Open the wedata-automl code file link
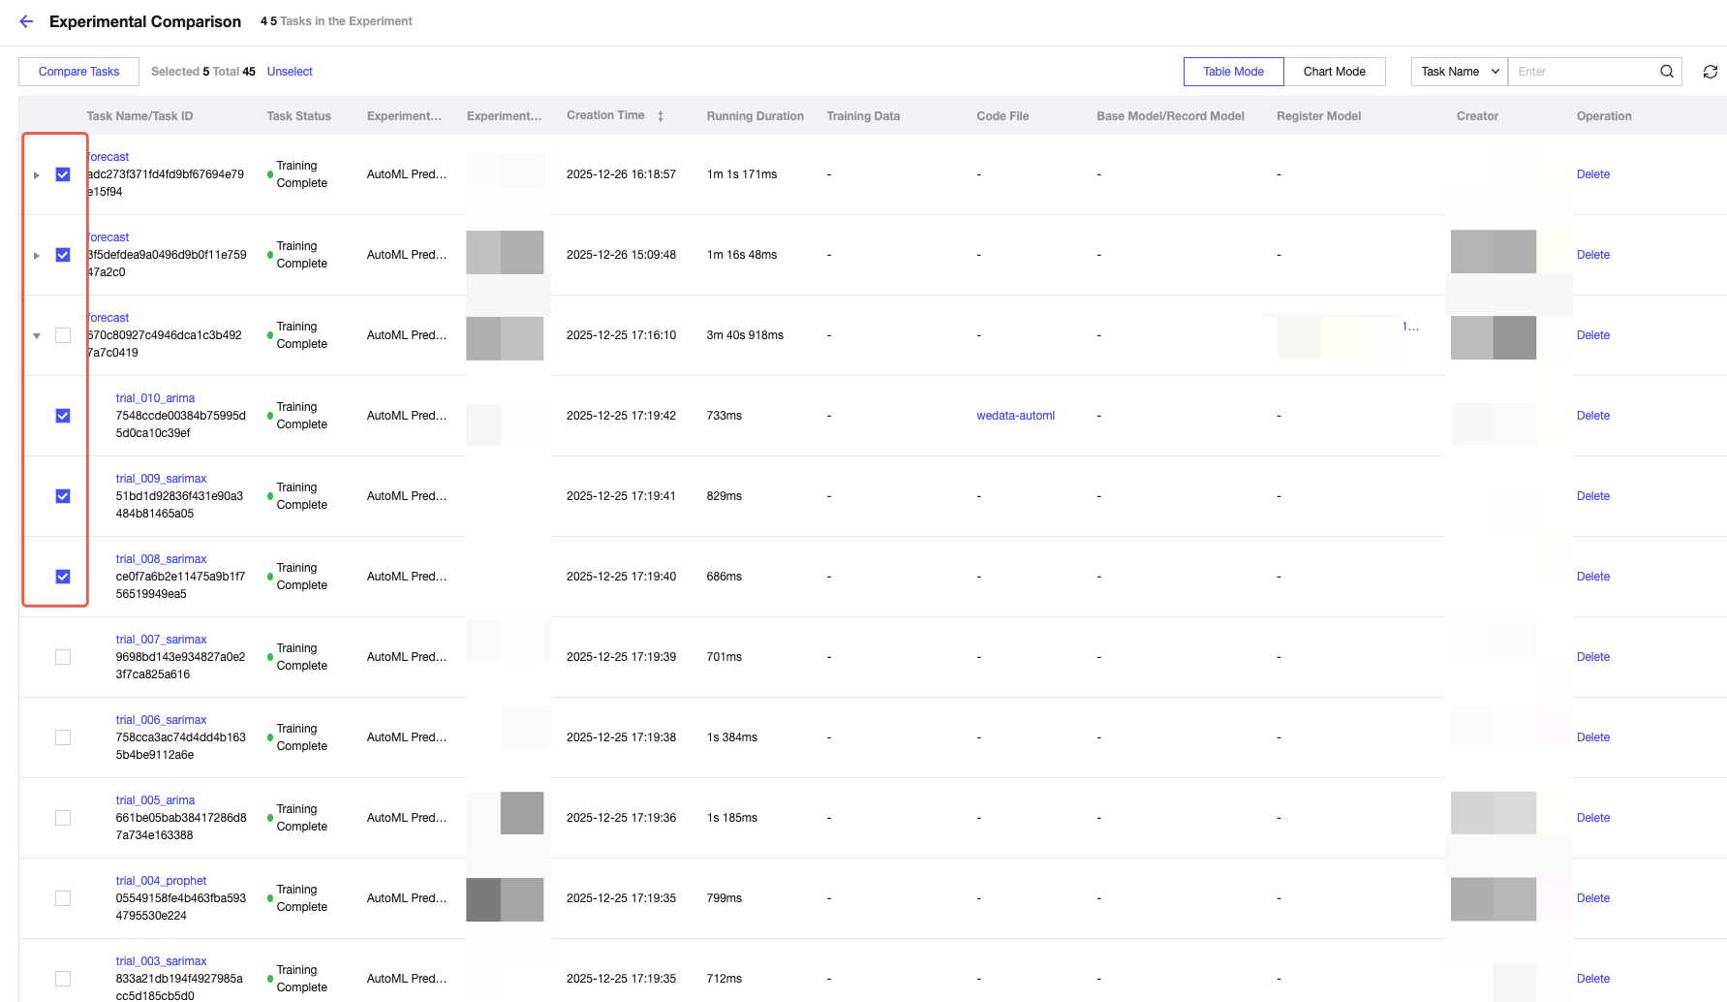 pos(1015,416)
